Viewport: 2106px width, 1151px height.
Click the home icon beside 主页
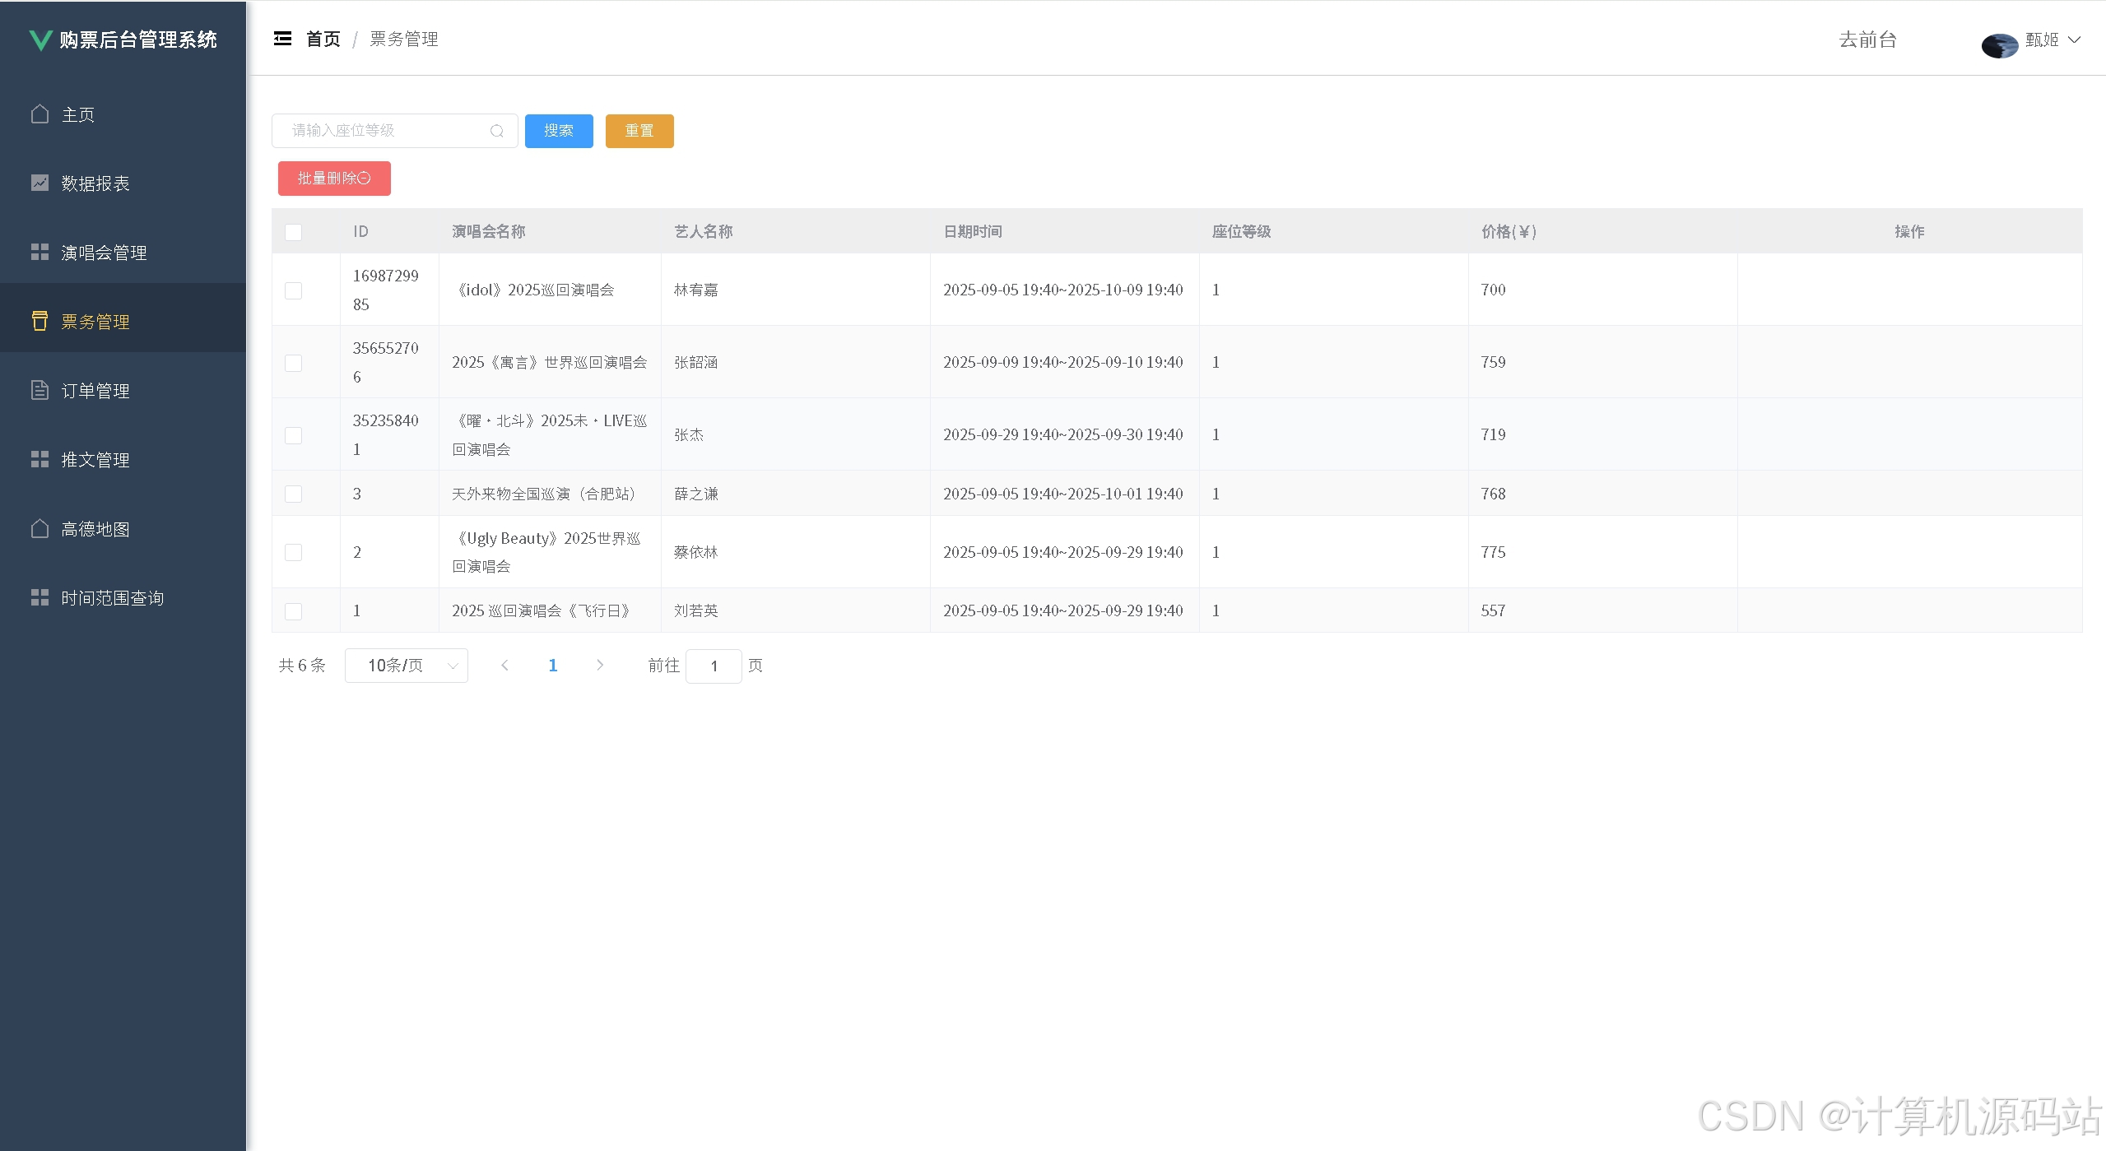(40, 114)
